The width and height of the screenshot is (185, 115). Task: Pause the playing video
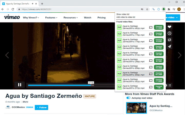pos(20,85)
